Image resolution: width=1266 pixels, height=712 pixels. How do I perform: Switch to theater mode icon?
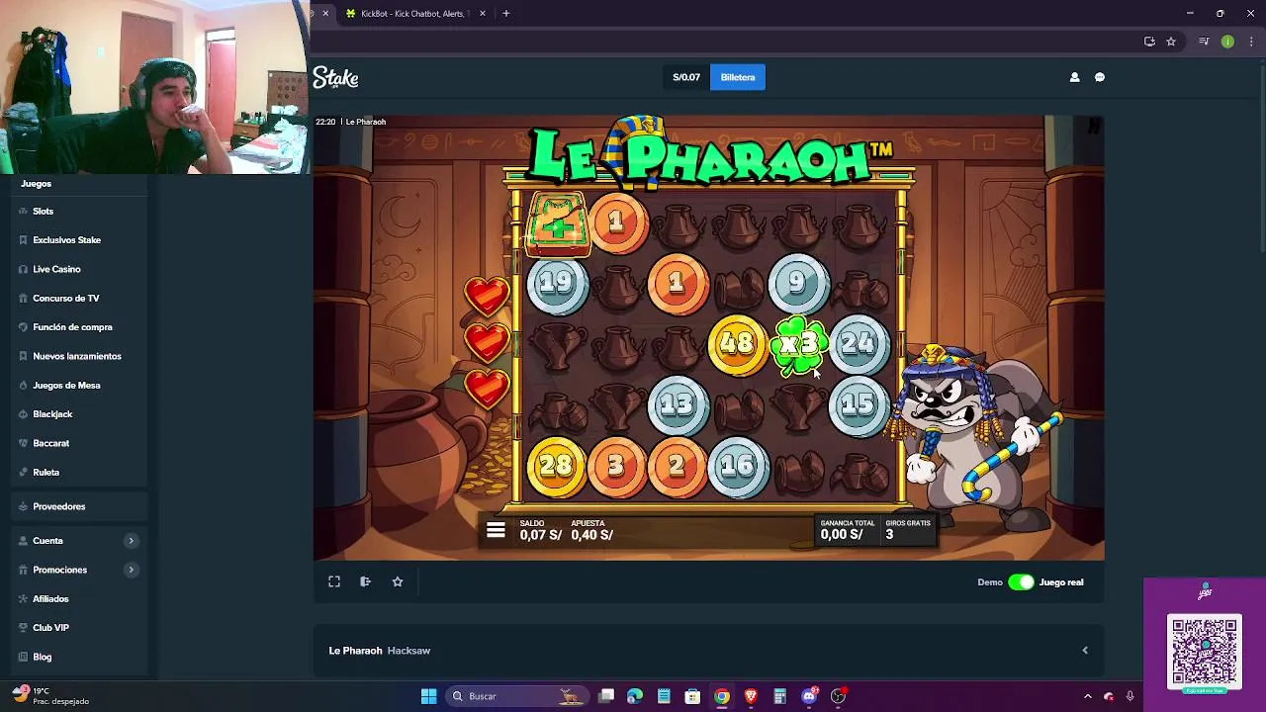(x=365, y=581)
